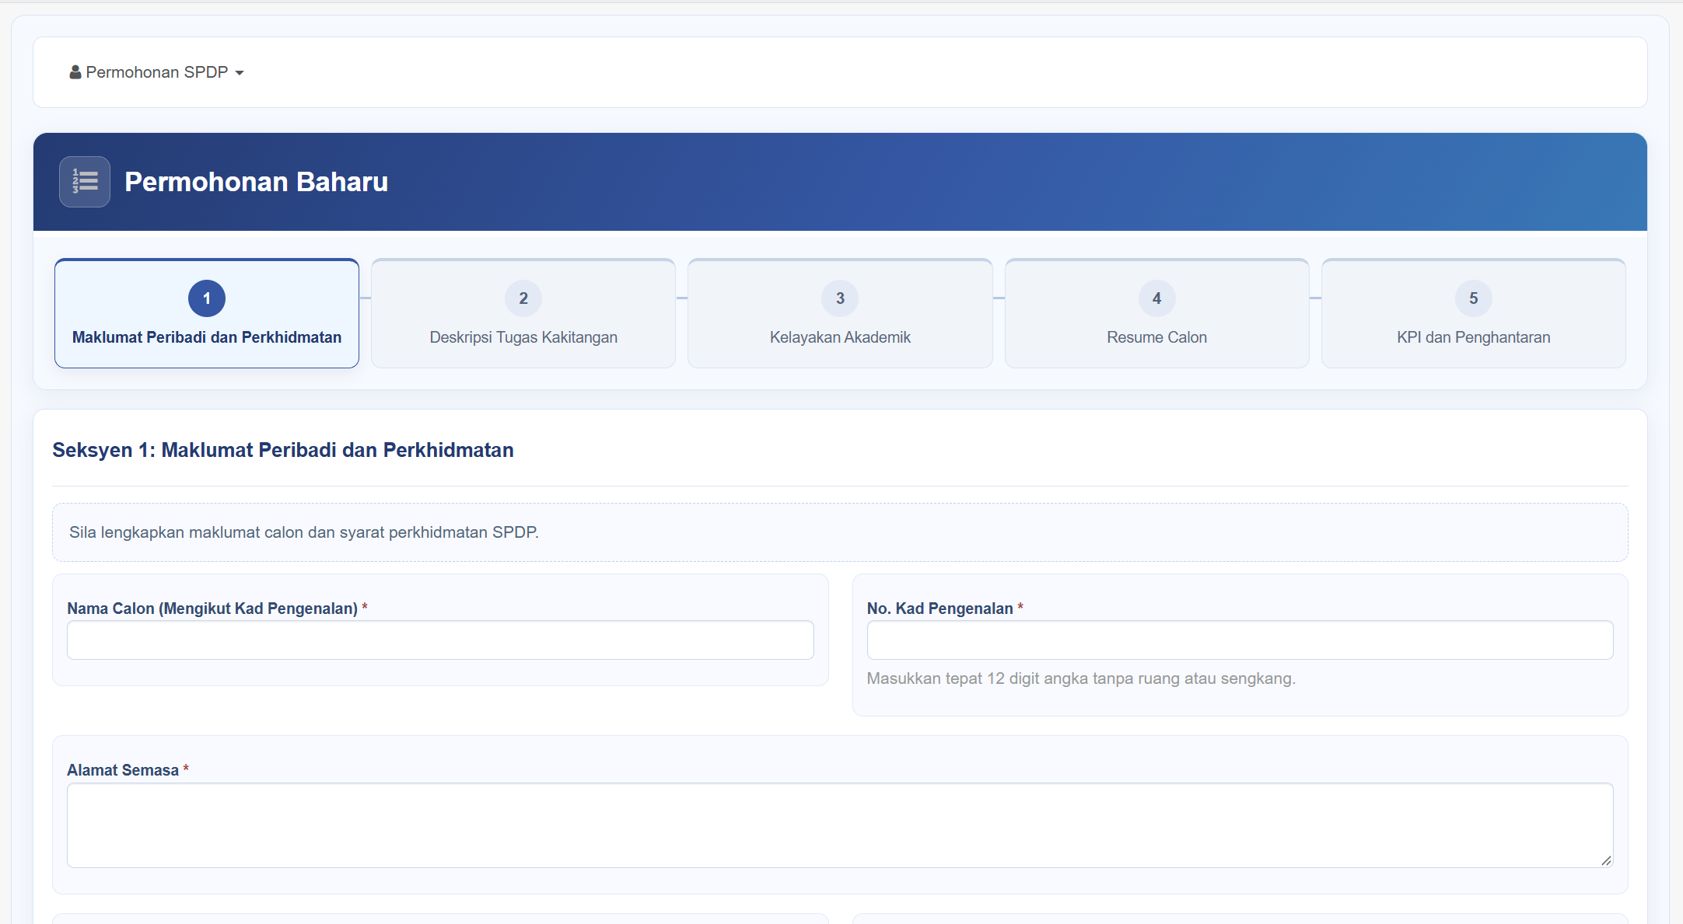
Task: Open the Permohonan SPDP dropdown menu
Action: click(157, 72)
